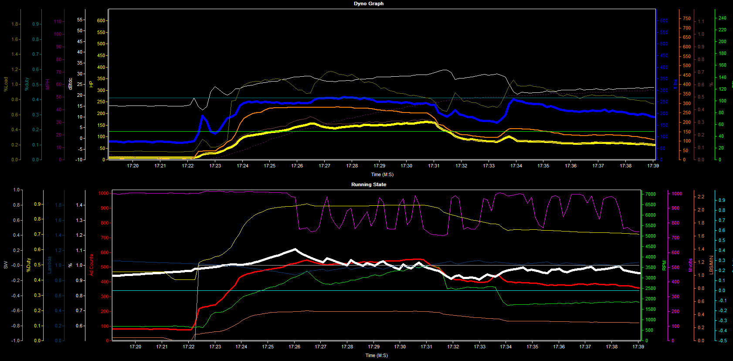Viewport: 733px width, 361px height.
Task: Select the red Ad Counts axis label
Action: coord(92,265)
